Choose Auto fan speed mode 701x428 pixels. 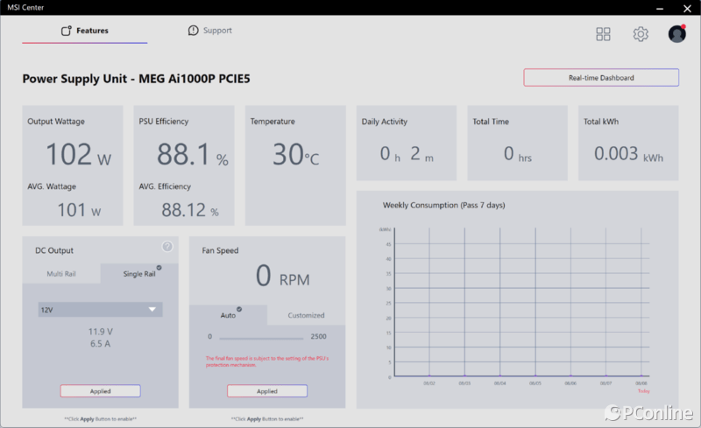228,315
